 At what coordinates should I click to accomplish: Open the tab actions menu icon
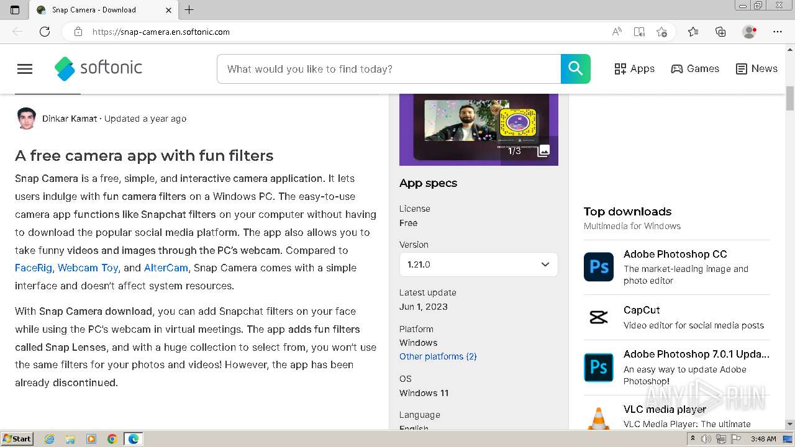(15, 10)
